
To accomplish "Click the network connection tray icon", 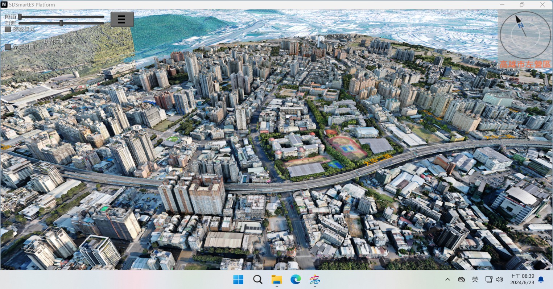I will click(x=489, y=279).
